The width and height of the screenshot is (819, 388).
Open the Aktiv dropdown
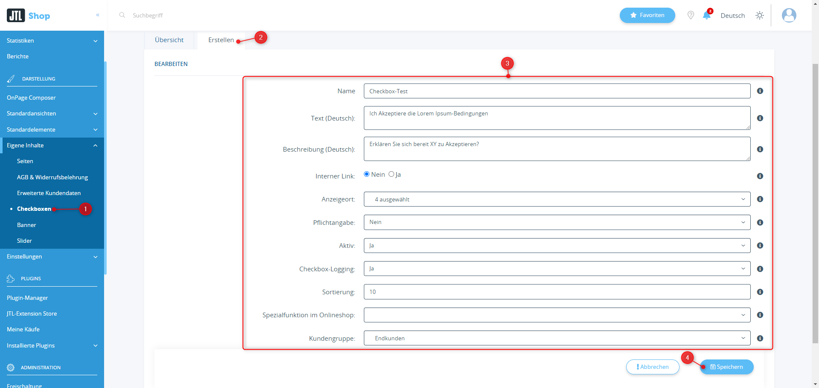557,246
